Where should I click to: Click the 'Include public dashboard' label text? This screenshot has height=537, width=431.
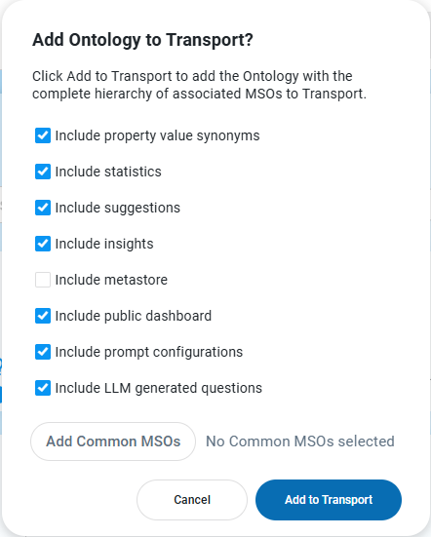tap(134, 316)
